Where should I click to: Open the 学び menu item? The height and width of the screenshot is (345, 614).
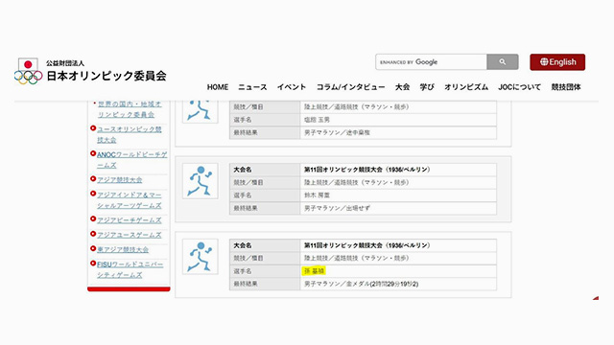pos(427,87)
